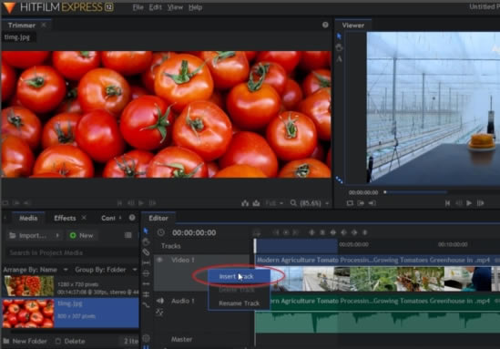
Task: Open the View menu
Action: click(x=175, y=7)
